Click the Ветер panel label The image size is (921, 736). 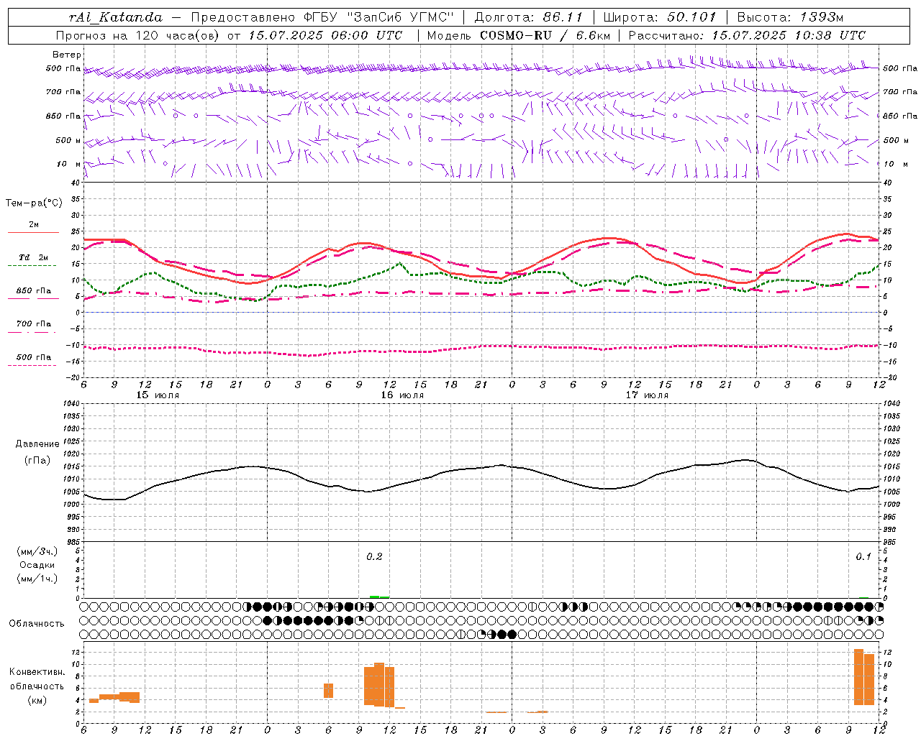pos(67,55)
